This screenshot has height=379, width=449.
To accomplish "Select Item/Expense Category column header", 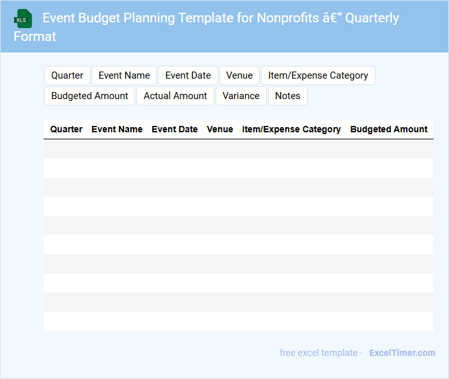I will click(291, 129).
